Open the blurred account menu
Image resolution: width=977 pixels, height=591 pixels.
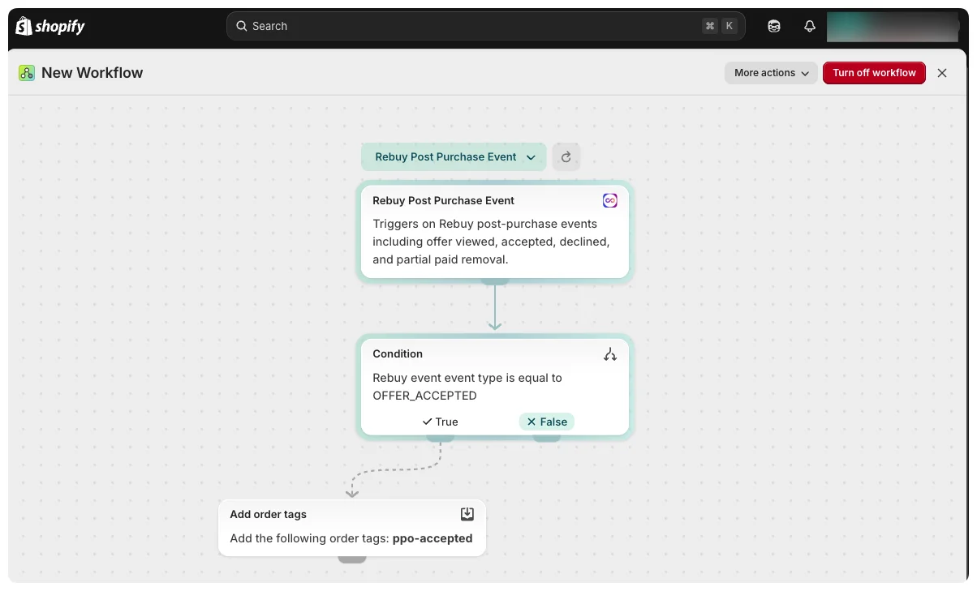click(893, 26)
